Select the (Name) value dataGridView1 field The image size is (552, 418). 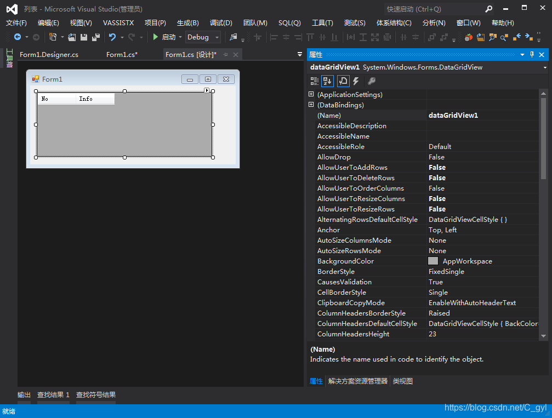(x=482, y=115)
